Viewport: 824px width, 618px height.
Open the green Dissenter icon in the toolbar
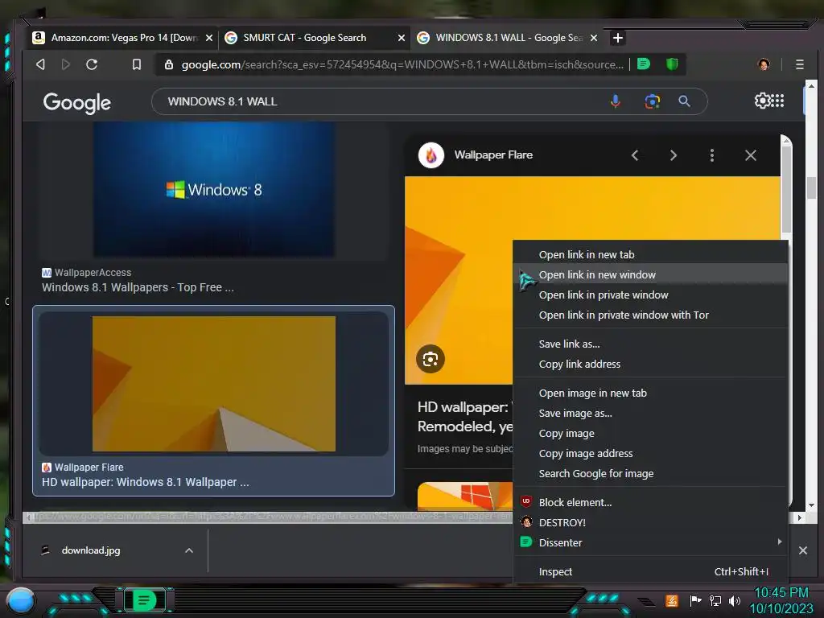[643, 64]
